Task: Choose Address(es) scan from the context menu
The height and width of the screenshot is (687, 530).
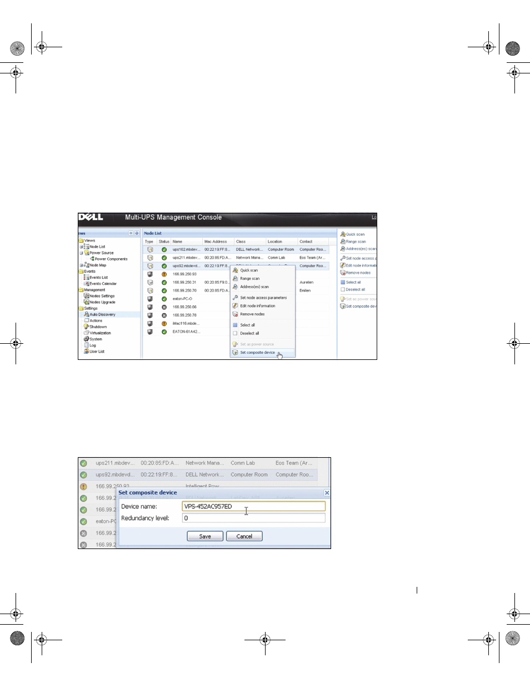Action: pyautogui.click(x=262, y=287)
